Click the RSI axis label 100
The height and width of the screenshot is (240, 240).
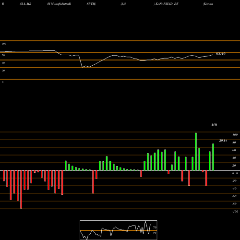(4, 44)
